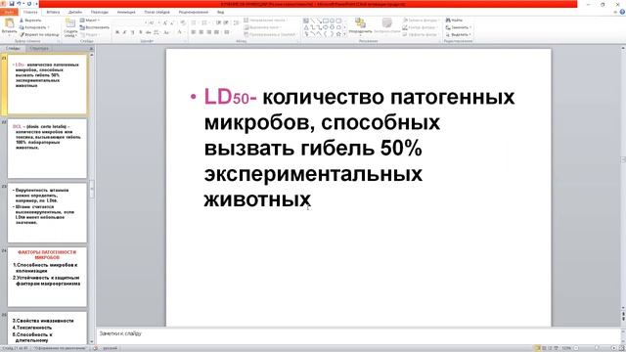Viewport: 626px width, 352px height.
Task: Switch to the Рецензирование ribbon tab
Action: [194, 12]
